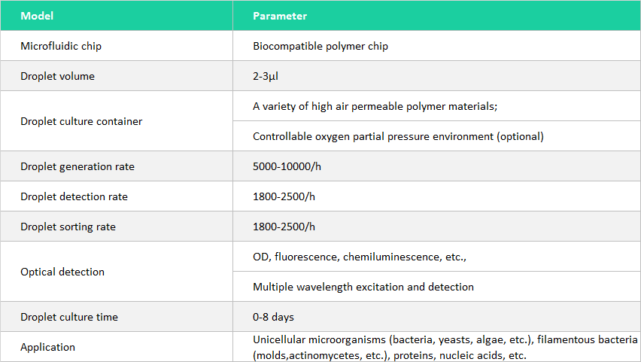Select the Droplet generation rate label
Image resolution: width=641 pixels, height=362 pixels.
(x=77, y=166)
